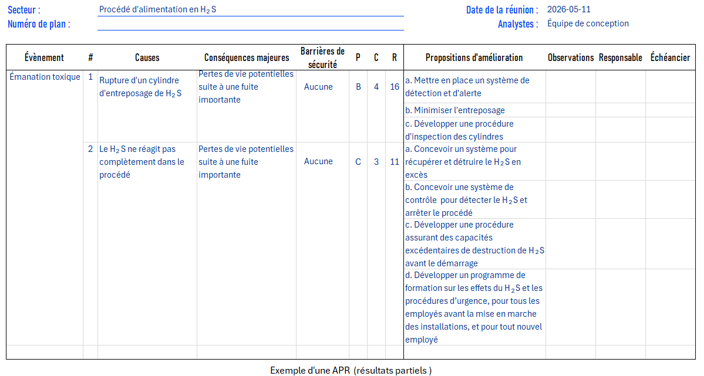
Task: Select the meeting date 2026-05-11
Action: point(569,9)
